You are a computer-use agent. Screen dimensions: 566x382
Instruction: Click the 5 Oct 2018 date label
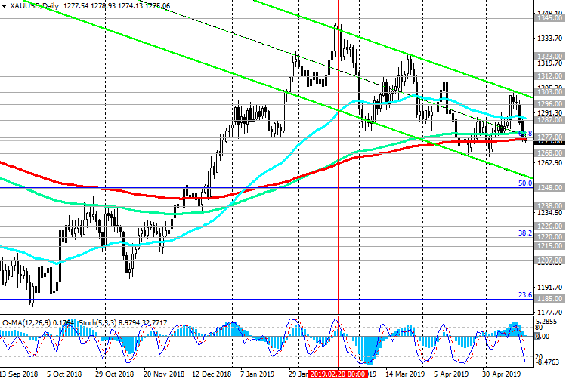pyautogui.click(x=64, y=374)
